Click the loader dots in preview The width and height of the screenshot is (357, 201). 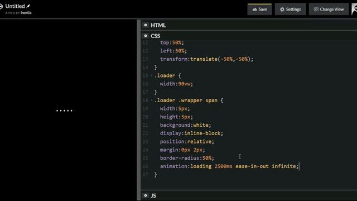[65, 111]
